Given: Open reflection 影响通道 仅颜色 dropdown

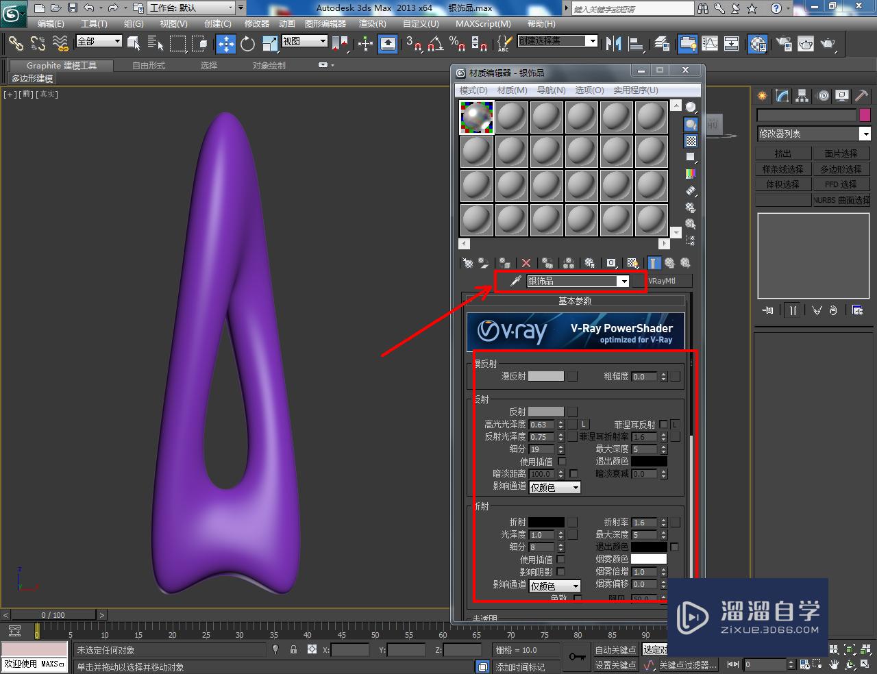Looking at the screenshot, I should point(555,488).
